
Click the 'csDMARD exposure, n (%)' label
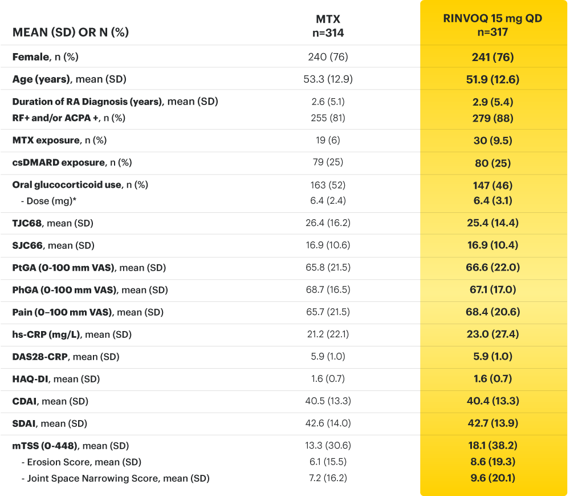pyautogui.click(x=72, y=162)
